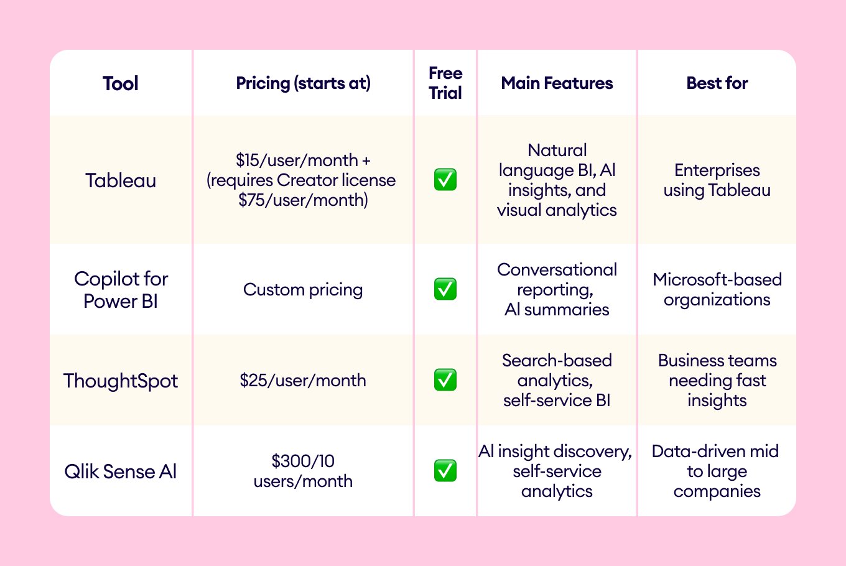Click the Free Trial column header
The width and height of the screenshot is (846, 566).
(445, 83)
